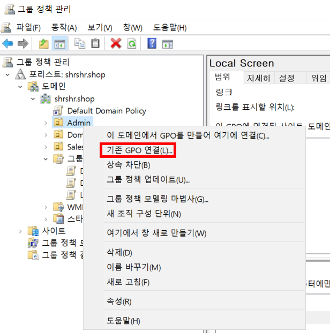Toggle the Show/Hide action pane icon
This screenshot has width=330, height=333.
click(x=168, y=44)
